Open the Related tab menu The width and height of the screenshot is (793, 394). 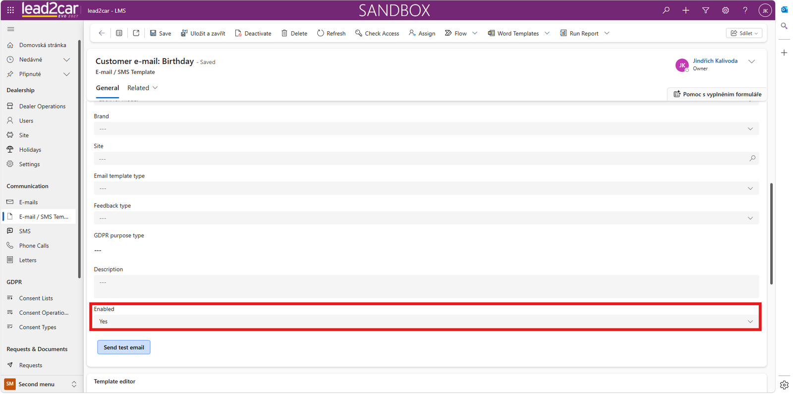[142, 88]
